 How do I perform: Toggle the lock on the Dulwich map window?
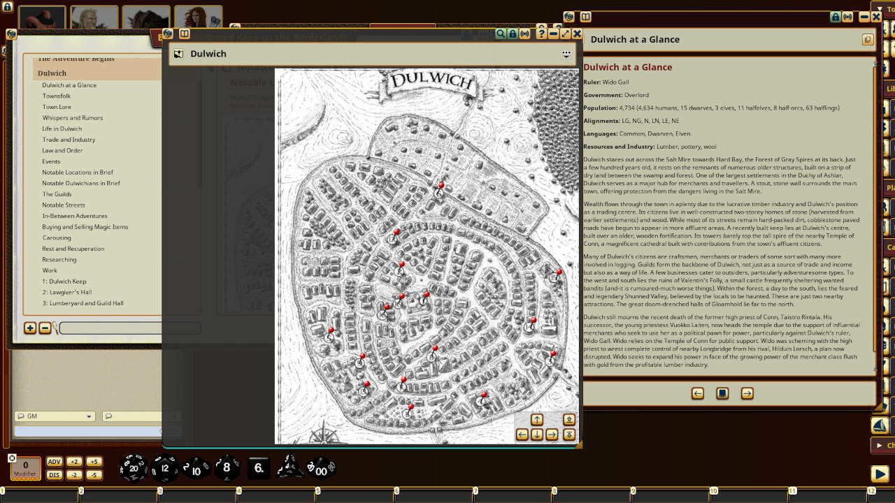click(512, 34)
